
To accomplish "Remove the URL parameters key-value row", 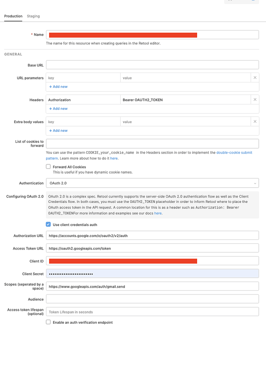I will 256,77.
